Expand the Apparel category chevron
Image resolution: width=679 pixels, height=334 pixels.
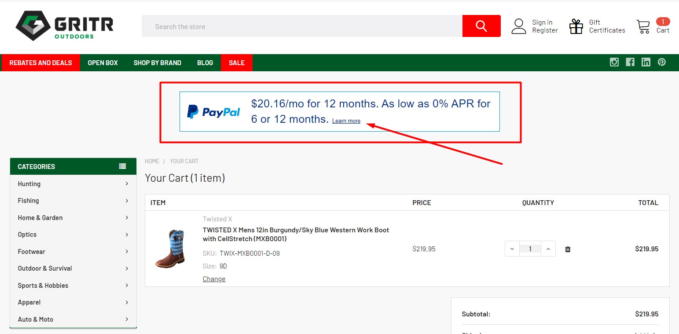point(127,302)
